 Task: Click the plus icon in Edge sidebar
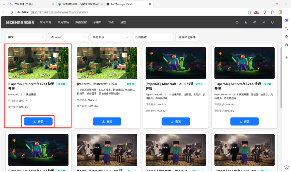point(287,58)
